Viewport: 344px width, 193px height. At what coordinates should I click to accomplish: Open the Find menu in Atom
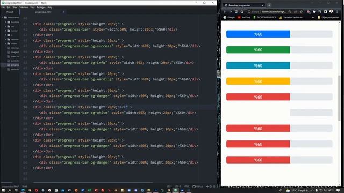coord(32,7)
